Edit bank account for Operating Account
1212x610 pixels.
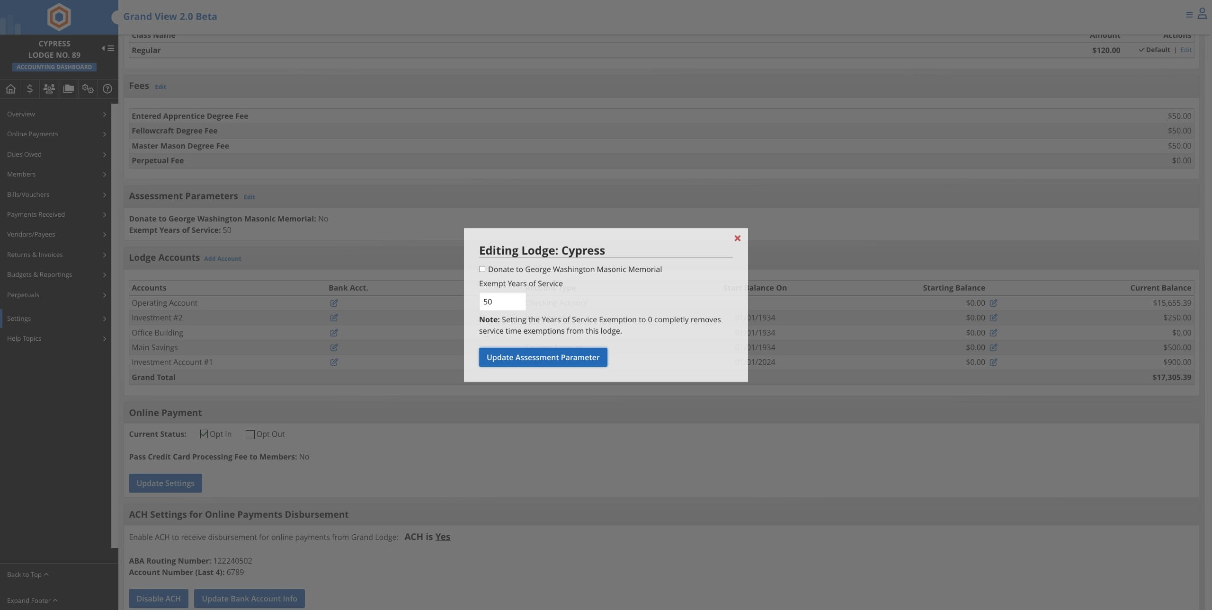[x=334, y=303]
